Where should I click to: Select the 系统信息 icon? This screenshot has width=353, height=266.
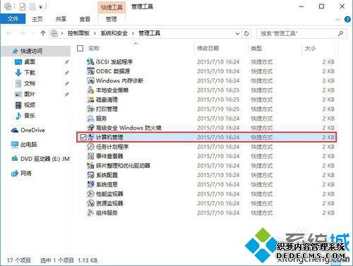90,184
